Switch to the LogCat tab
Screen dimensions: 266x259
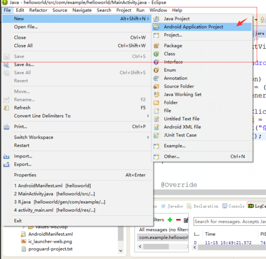point(257,206)
